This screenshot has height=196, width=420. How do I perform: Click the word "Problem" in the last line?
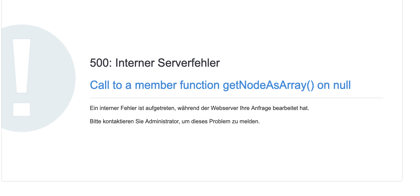220,121
